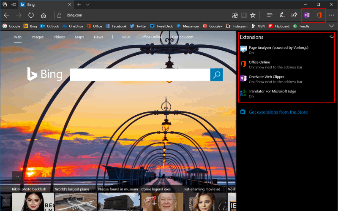338x211 pixels.
Task: Share this page via share icon
Action: coord(294,15)
